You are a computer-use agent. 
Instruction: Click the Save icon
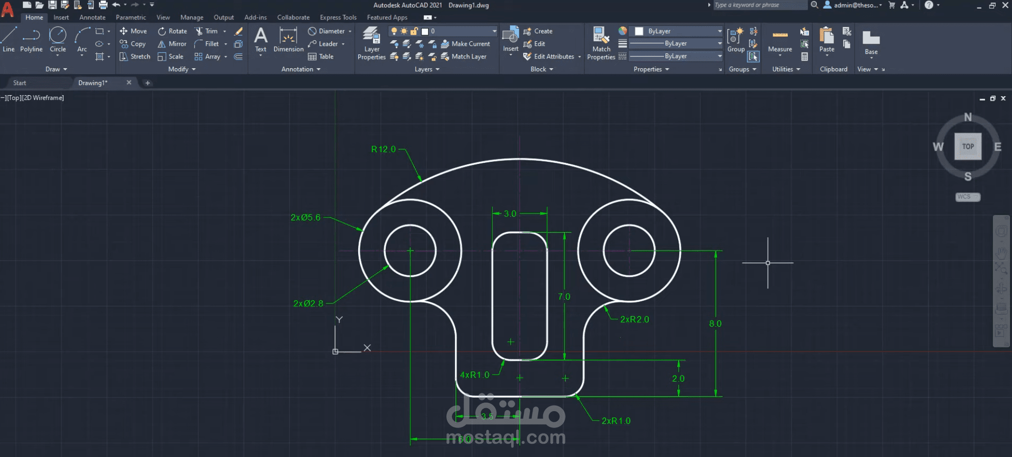click(52, 5)
